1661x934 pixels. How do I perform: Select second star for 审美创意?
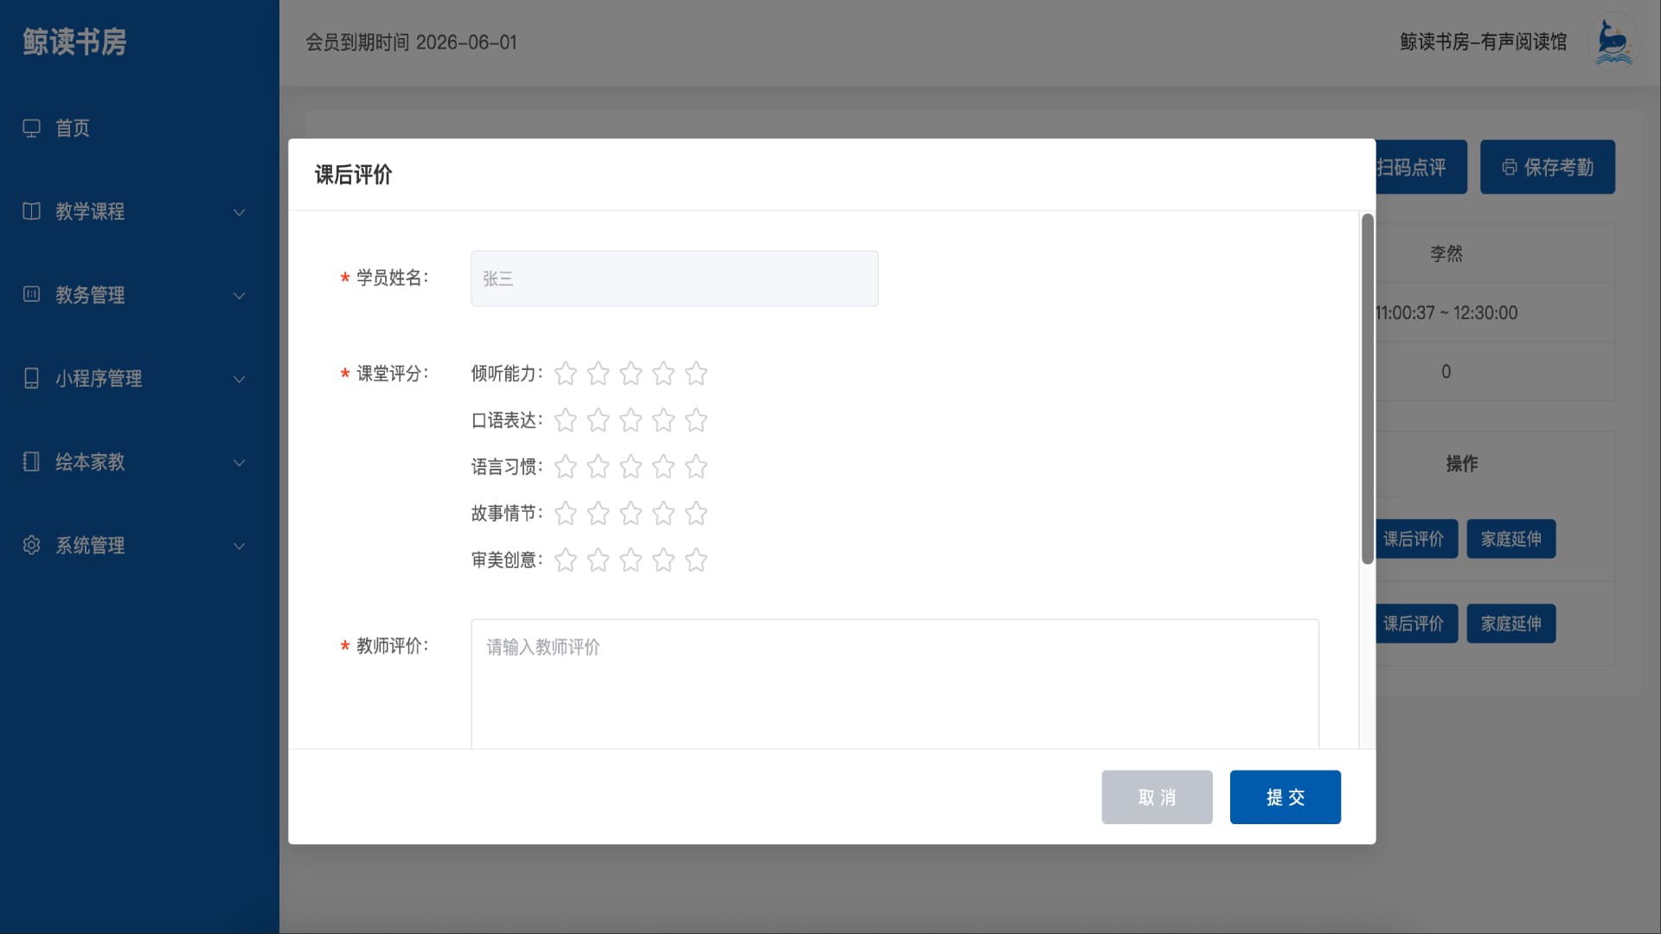pyautogui.click(x=598, y=560)
